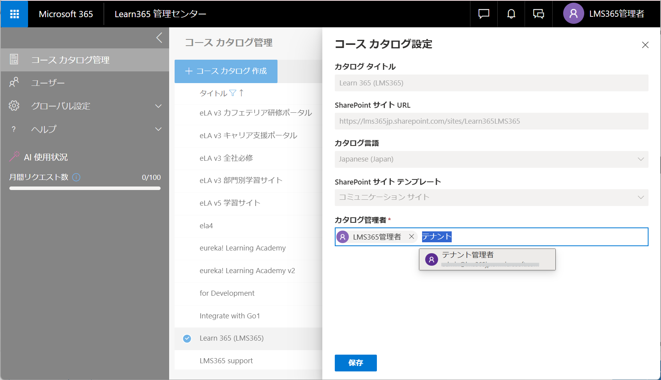Click the 0/100 monthly request count

tap(151, 178)
